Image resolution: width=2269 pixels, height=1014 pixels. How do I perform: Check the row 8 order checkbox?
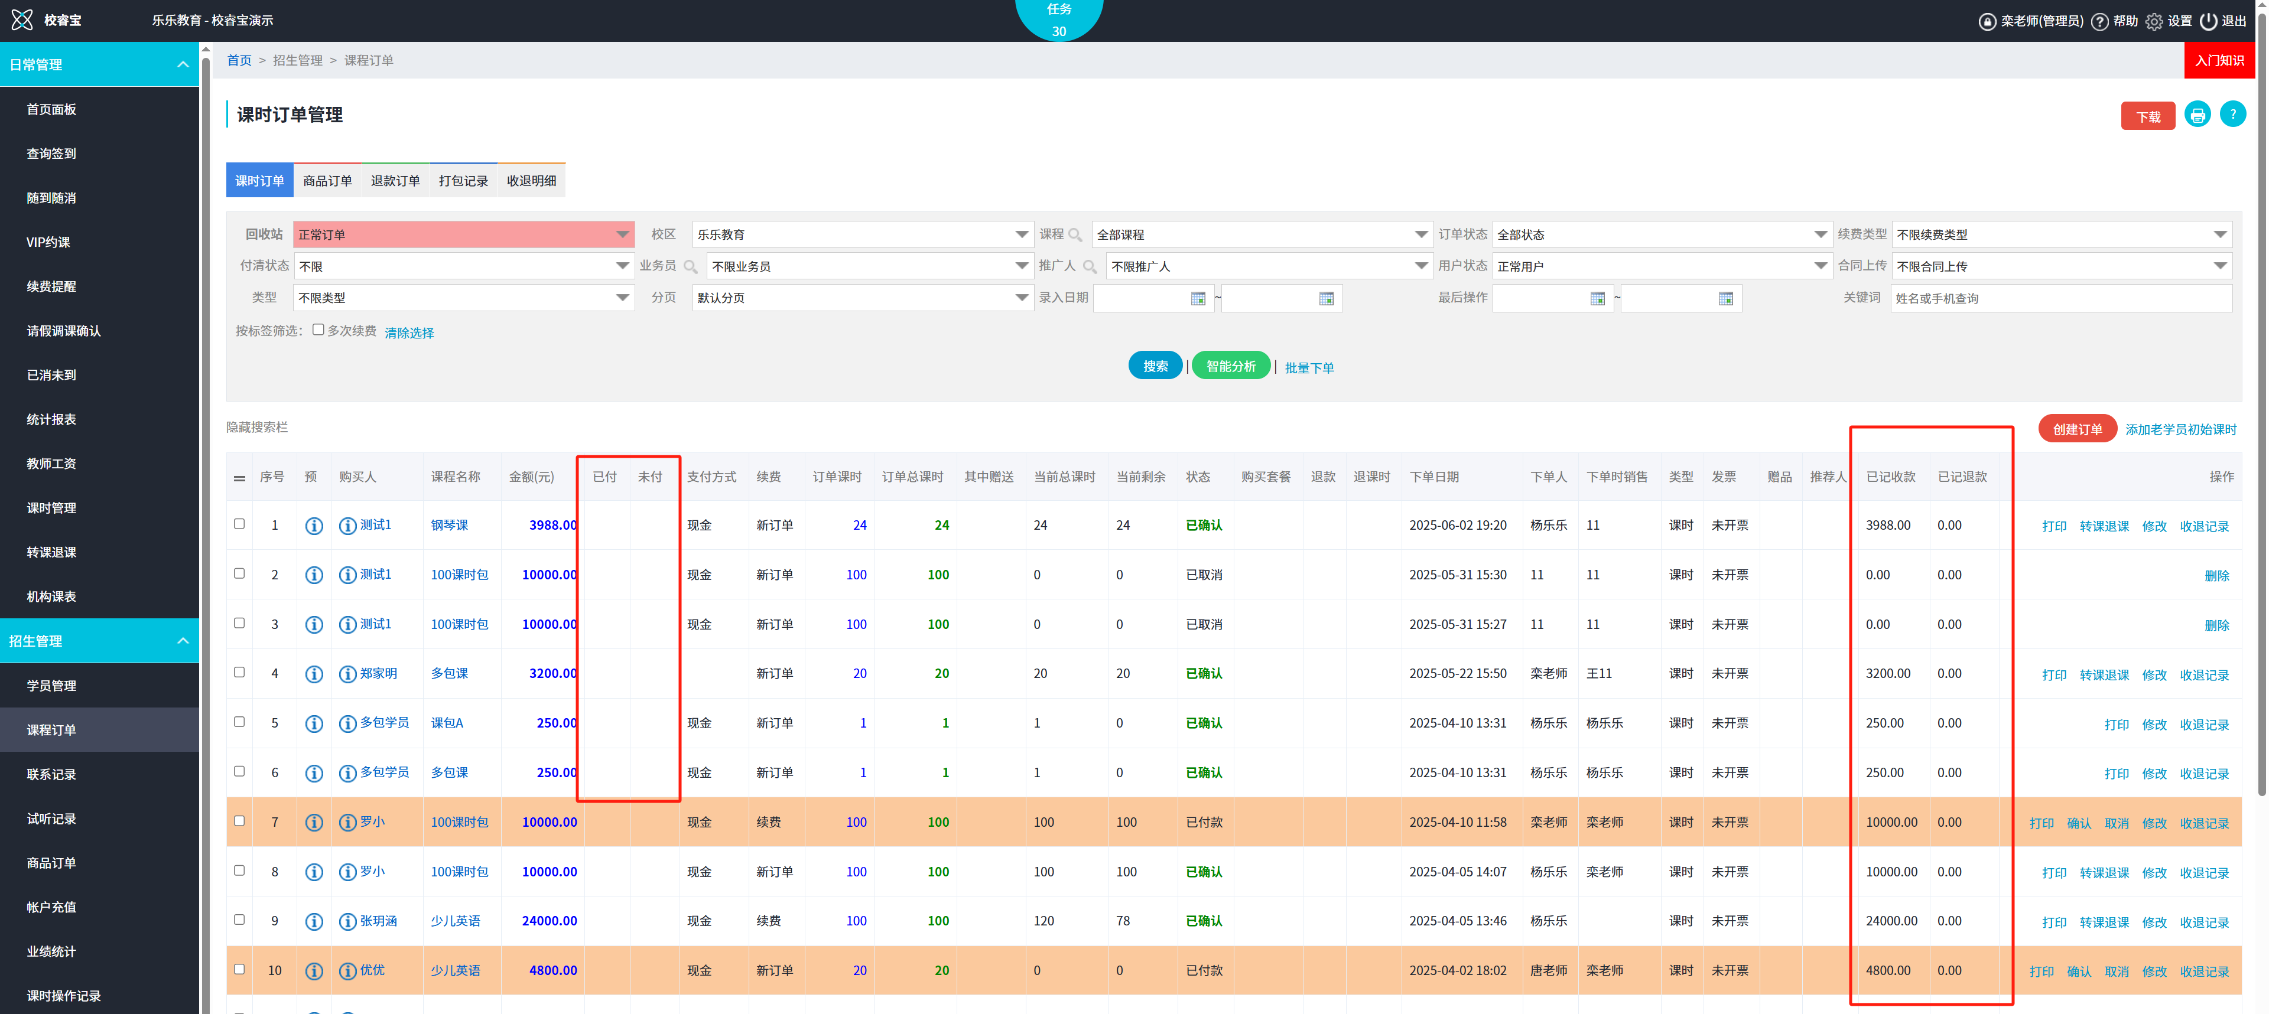point(239,870)
